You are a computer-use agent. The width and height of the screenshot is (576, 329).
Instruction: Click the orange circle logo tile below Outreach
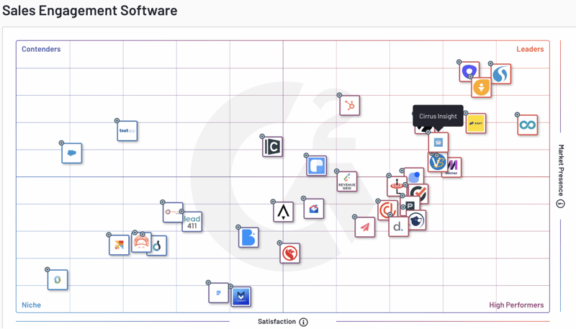tap(481, 87)
